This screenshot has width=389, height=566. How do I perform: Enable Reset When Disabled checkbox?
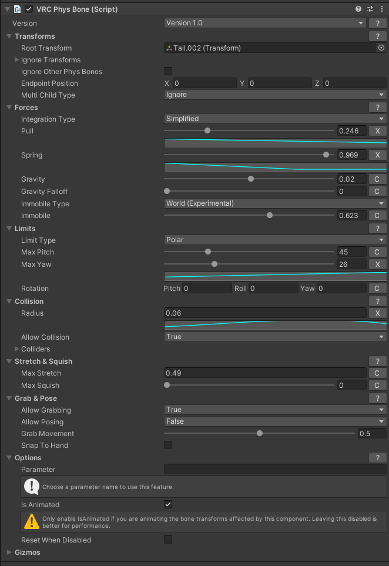click(168, 540)
